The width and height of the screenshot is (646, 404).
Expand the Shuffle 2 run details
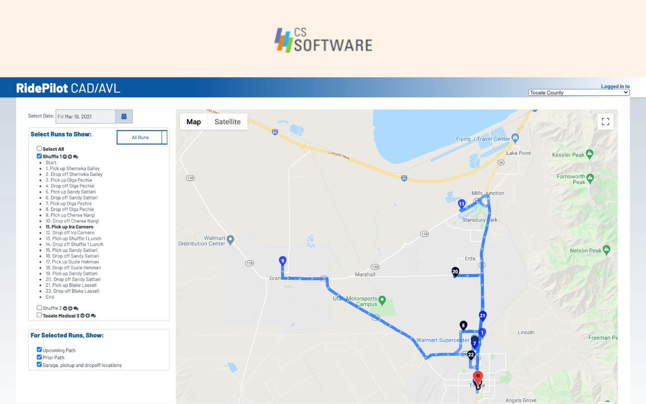coord(65,308)
